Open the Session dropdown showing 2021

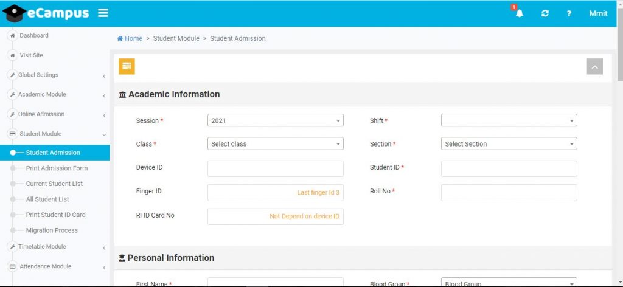pos(276,120)
